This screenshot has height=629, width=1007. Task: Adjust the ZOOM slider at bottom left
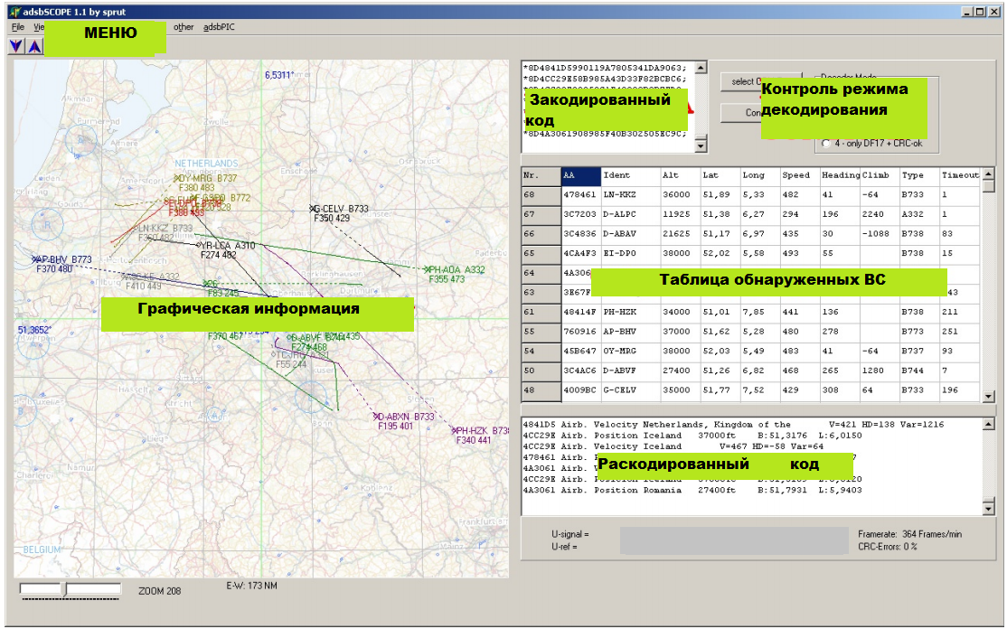[x=63, y=588]
